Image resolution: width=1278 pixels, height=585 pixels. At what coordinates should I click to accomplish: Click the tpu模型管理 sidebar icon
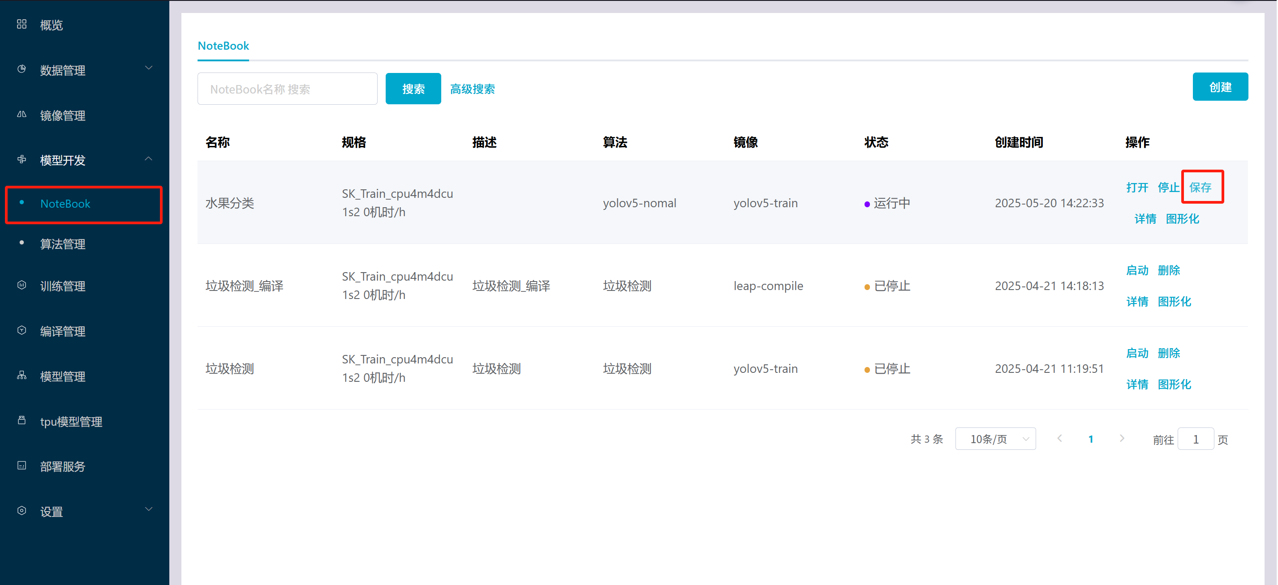click(22, 420)
